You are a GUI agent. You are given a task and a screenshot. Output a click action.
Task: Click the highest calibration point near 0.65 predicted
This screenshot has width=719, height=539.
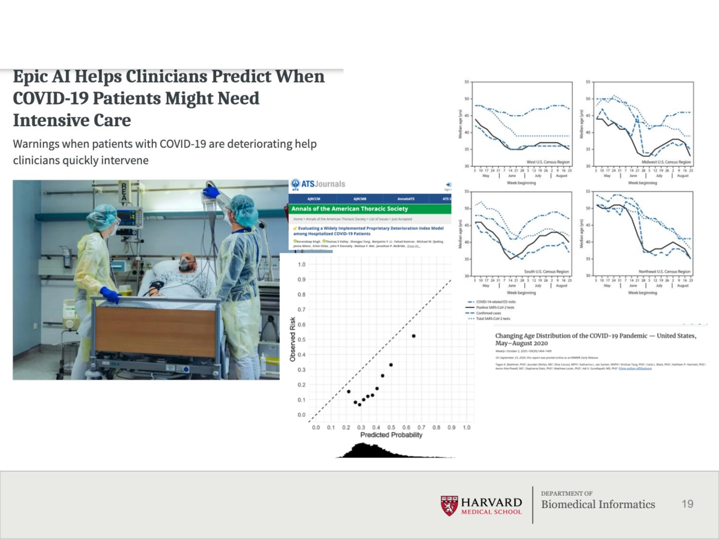pyautogui.click(x=413, y=336)
